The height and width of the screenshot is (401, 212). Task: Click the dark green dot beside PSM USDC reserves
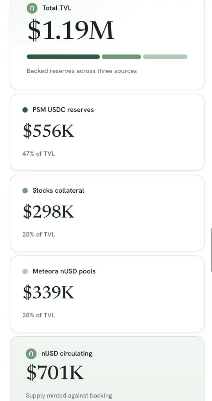25,110
